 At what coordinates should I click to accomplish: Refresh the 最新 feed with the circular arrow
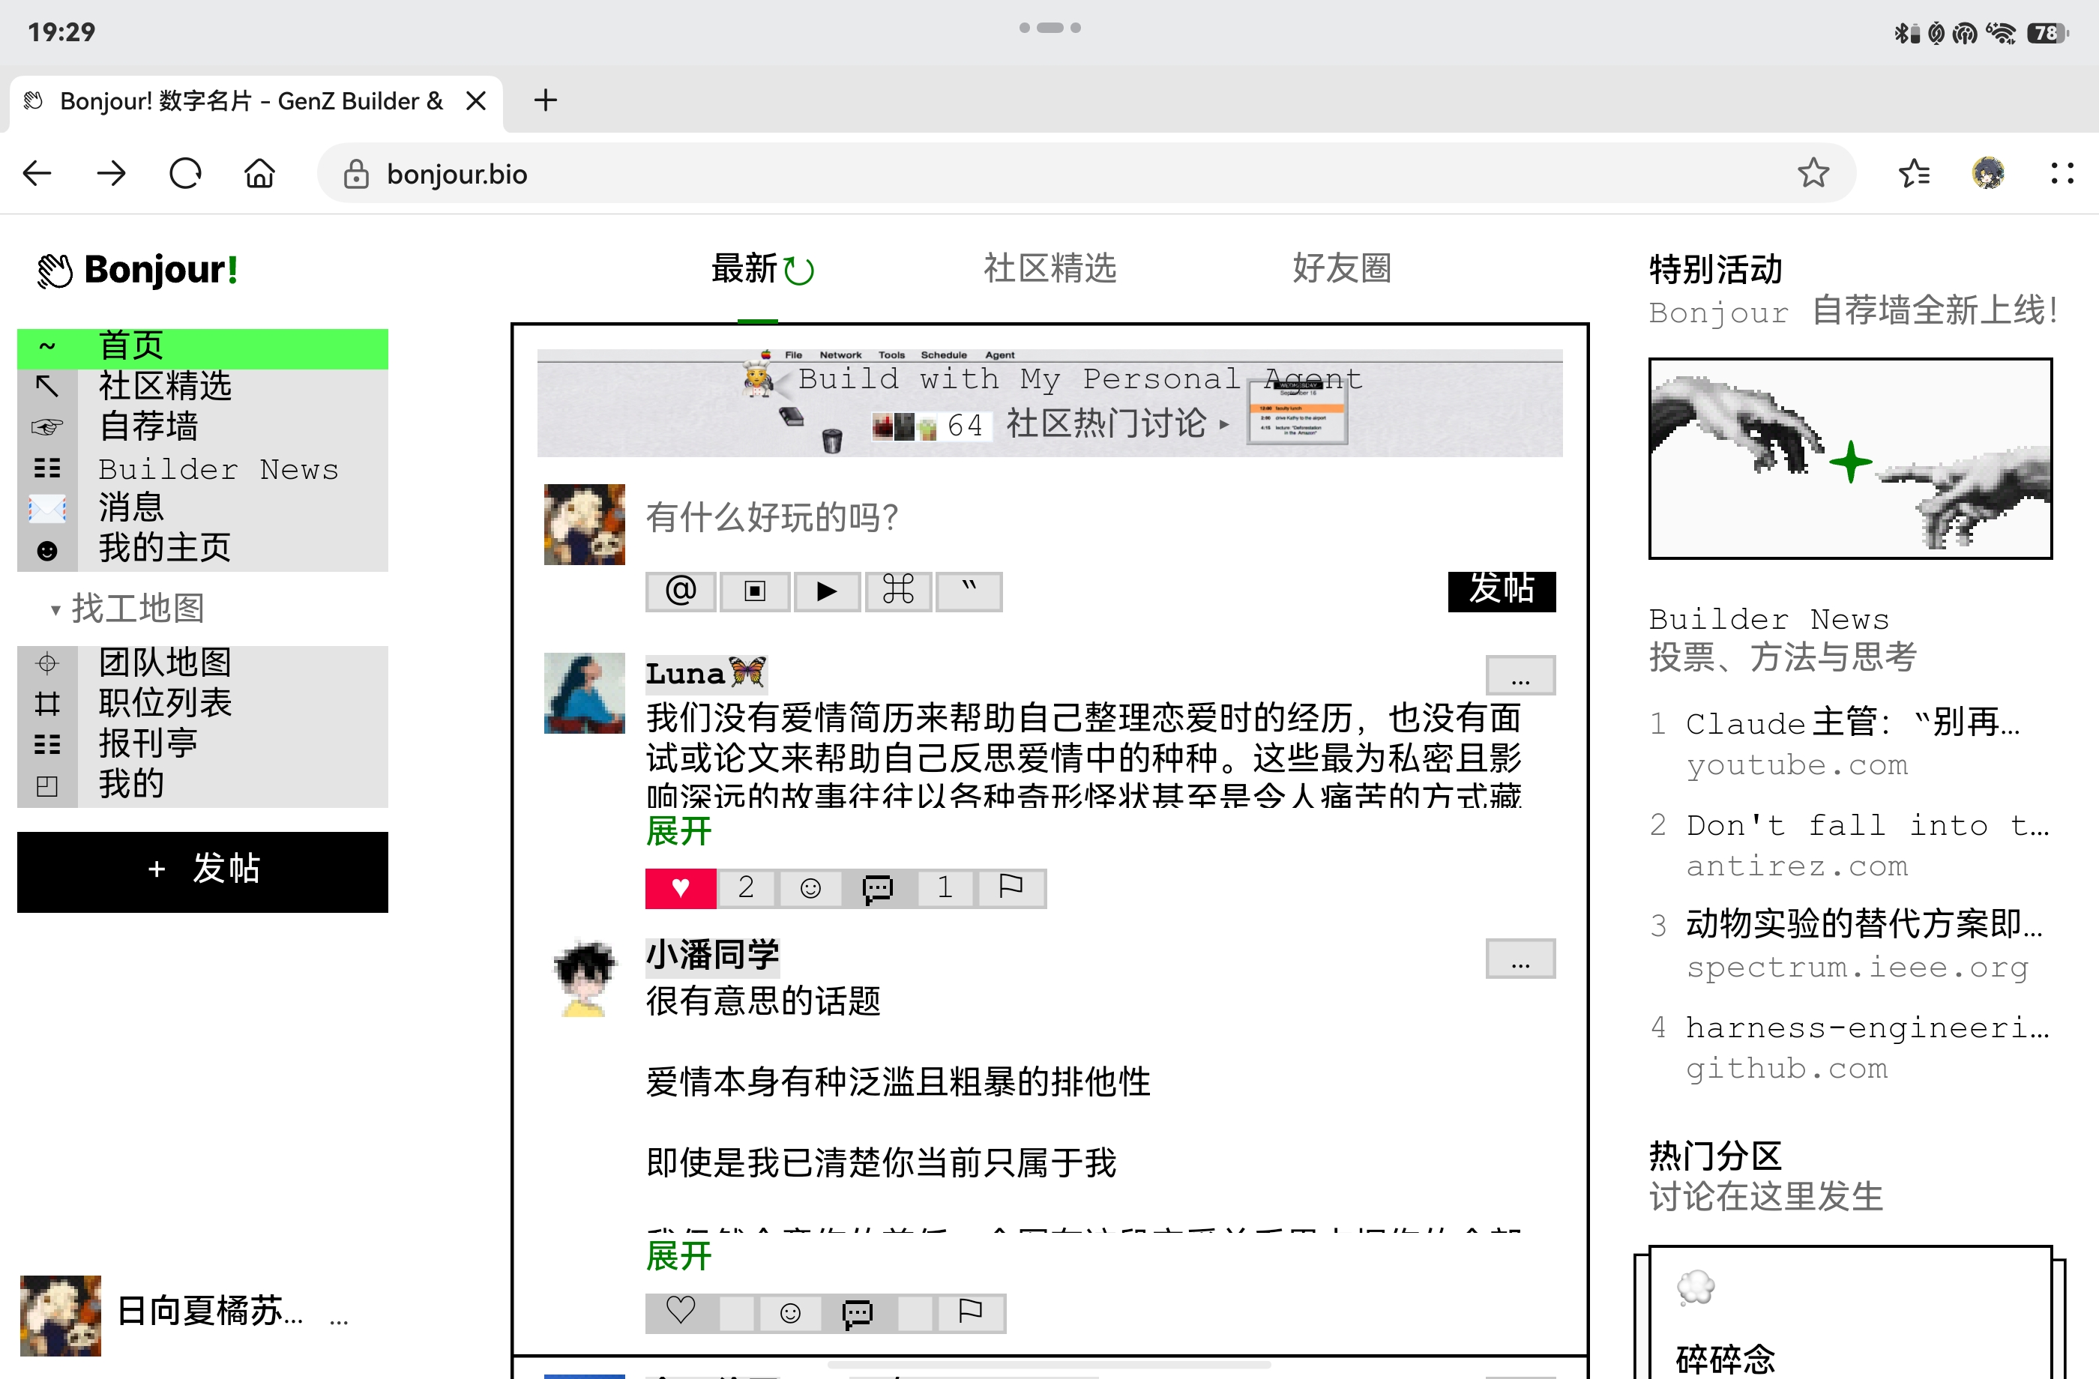coord(799,271)
